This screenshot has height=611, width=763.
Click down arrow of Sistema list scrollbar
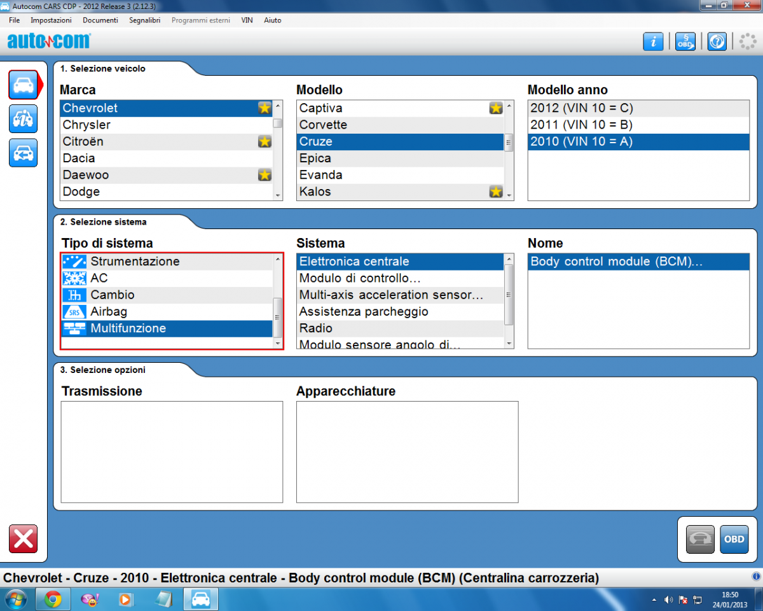coord(509,343)
